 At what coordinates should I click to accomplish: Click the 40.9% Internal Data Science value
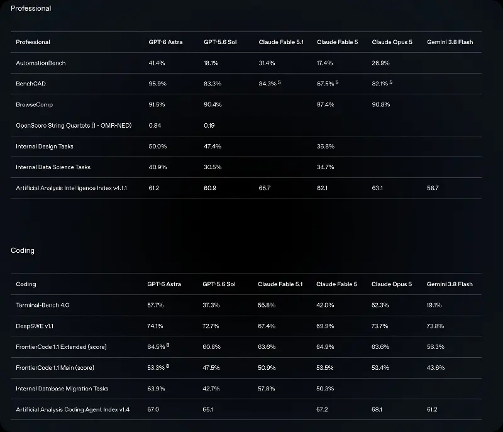pos(158,167)
